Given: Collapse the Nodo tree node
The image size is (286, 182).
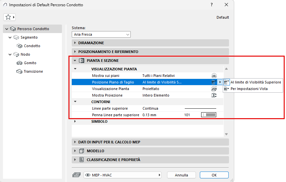Looking at the screenshot, I should coord(10,54).
